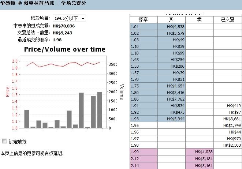Click the HK$3,416 buy offer at odds 1.80
The height and width of the screenshot is (169, 242).
point(171,92)
